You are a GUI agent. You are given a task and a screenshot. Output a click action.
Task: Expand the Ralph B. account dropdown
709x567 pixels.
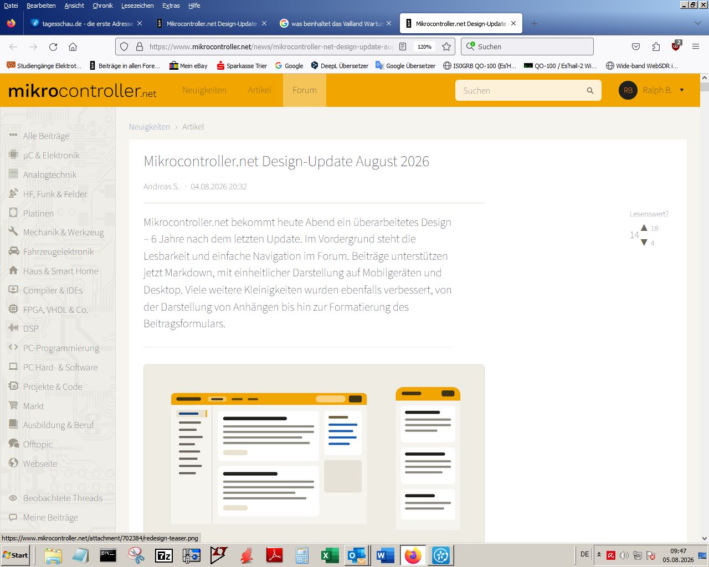682,90
